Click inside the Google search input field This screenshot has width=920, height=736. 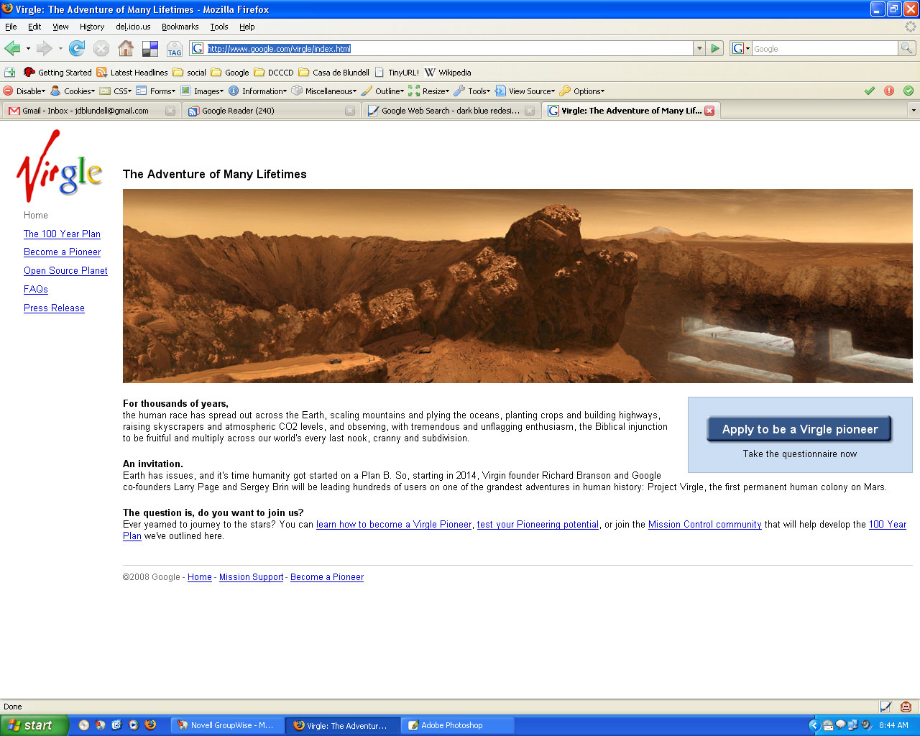click(x=824, y=48)
